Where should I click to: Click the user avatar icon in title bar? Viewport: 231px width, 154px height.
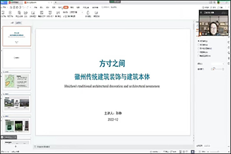click(219, 2)
